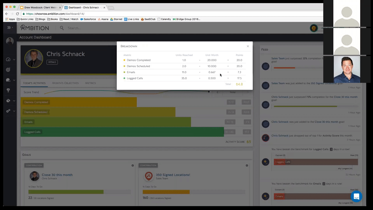Expand the dashboard sidebar chevron
Image resolution: width=373 pixels, height=210 pixels.
pyautogui.click(x=14, y=60)
